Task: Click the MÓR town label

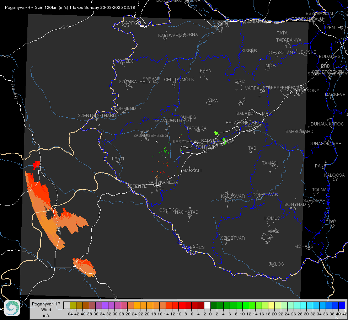Action: click(x=271, y=66)
